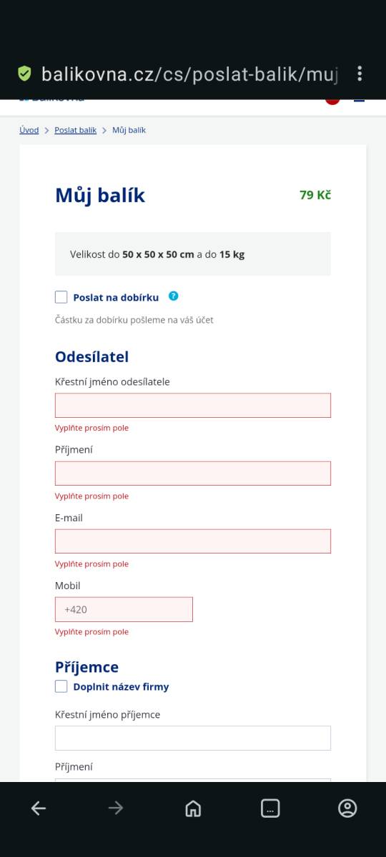Tap the green secure shield icon
Screen dimensions: 386x857
[x=24, y=74]
